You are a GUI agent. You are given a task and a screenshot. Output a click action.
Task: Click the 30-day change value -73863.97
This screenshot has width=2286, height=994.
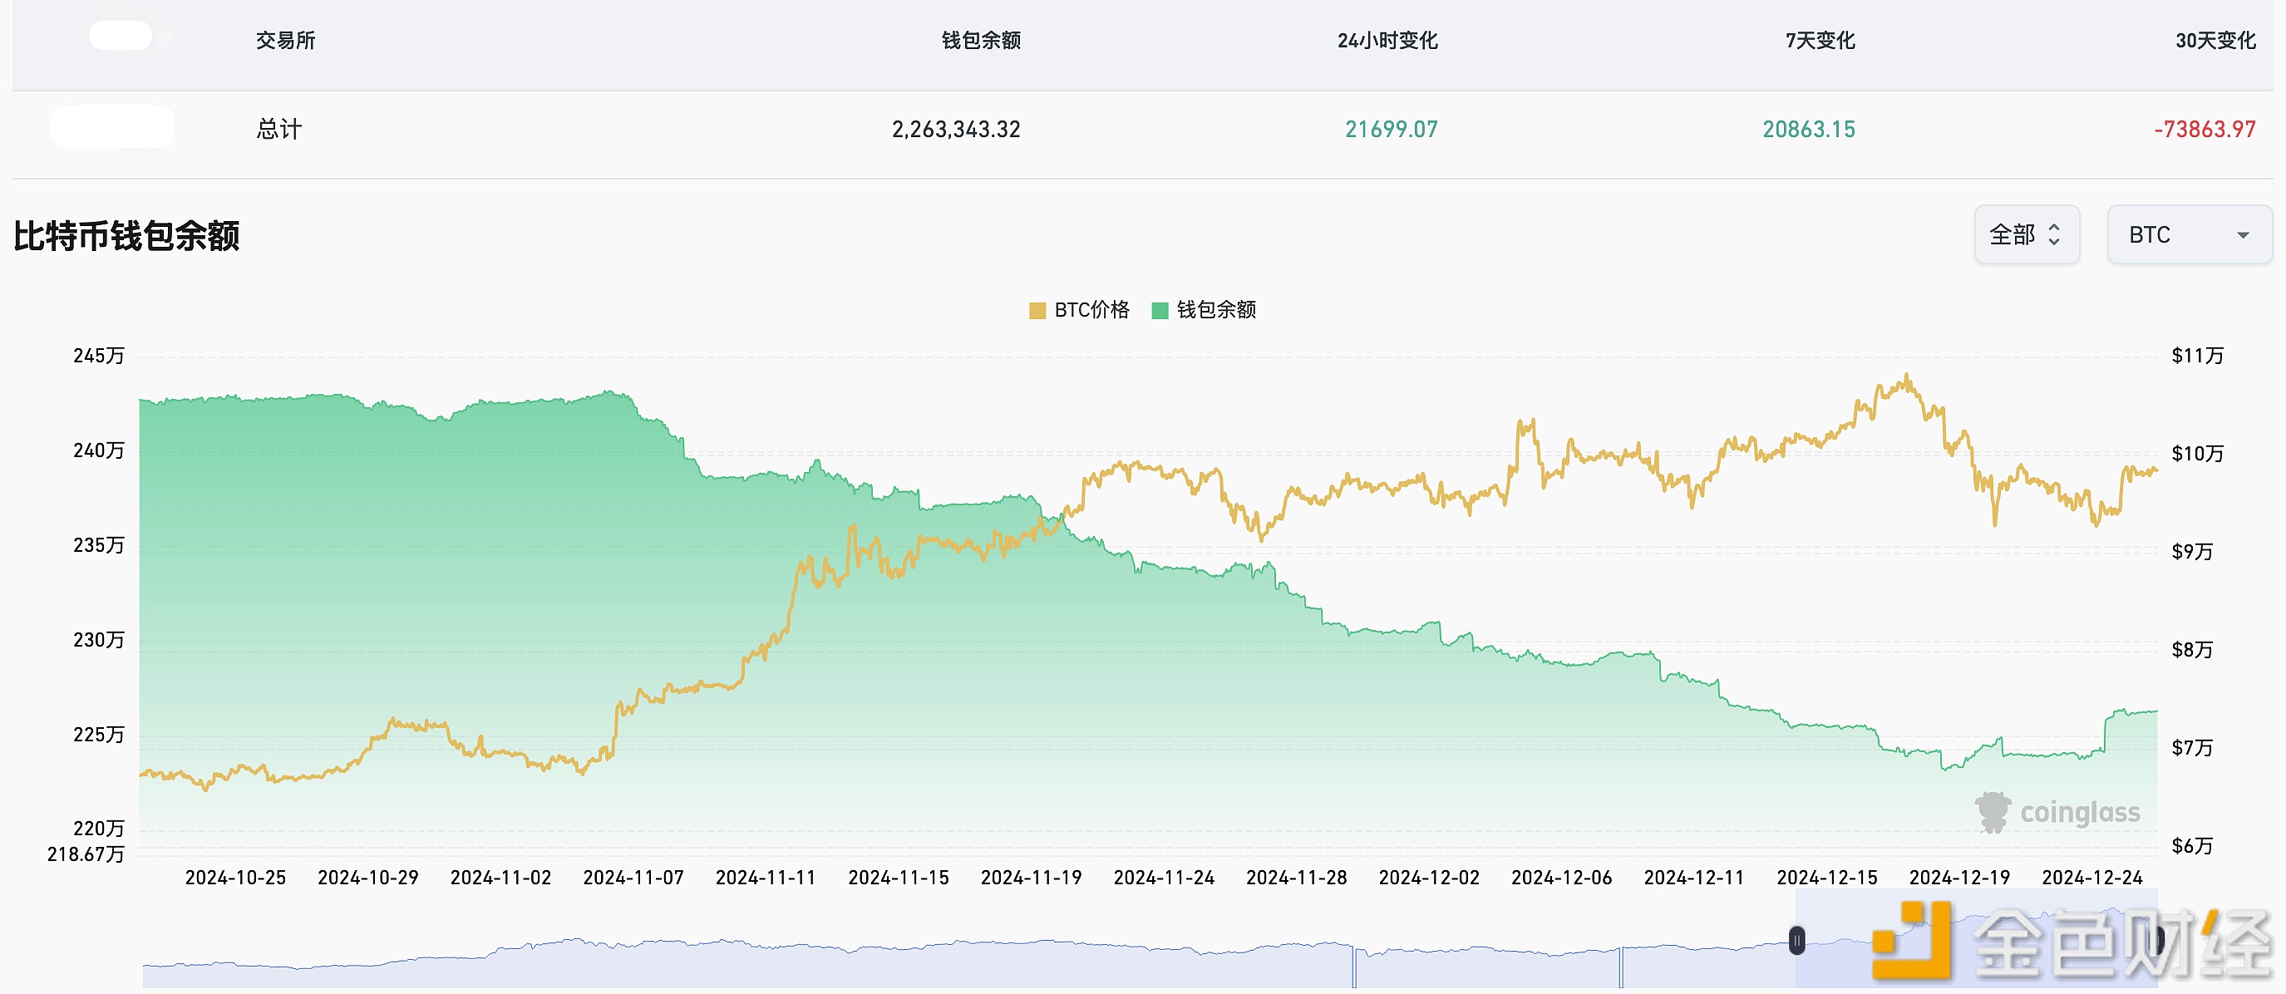point(2205,130)
